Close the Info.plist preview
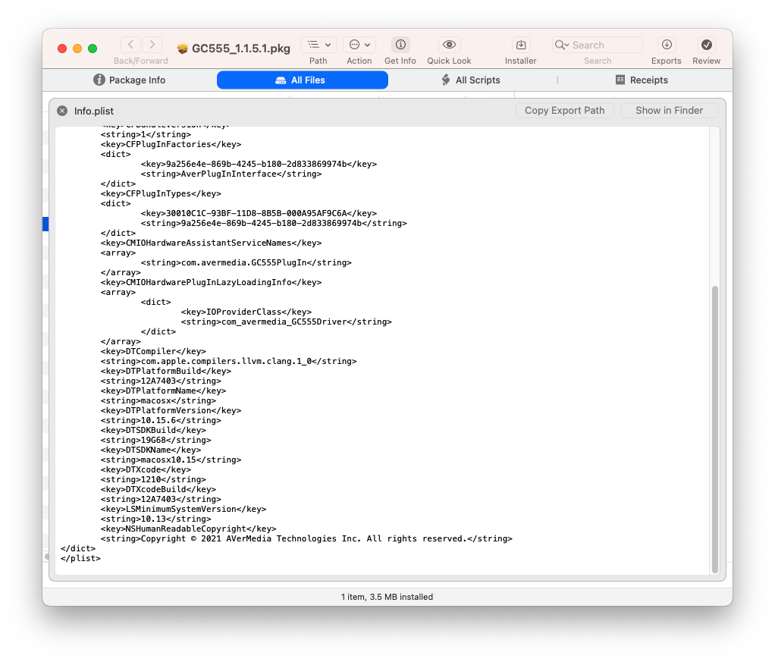 pyautogui.click(x=62, y=111)
